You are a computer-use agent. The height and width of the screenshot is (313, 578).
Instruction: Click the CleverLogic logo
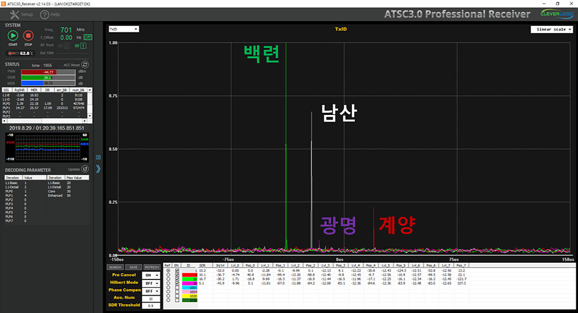click(557, 14)
